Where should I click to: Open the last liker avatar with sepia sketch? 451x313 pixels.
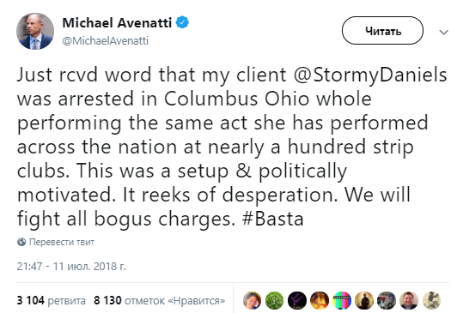click(x=431, y=300)
